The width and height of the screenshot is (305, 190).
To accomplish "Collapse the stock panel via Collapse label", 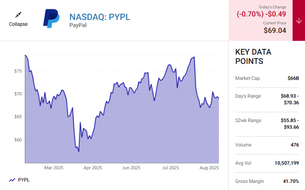I will click(18, 24).
